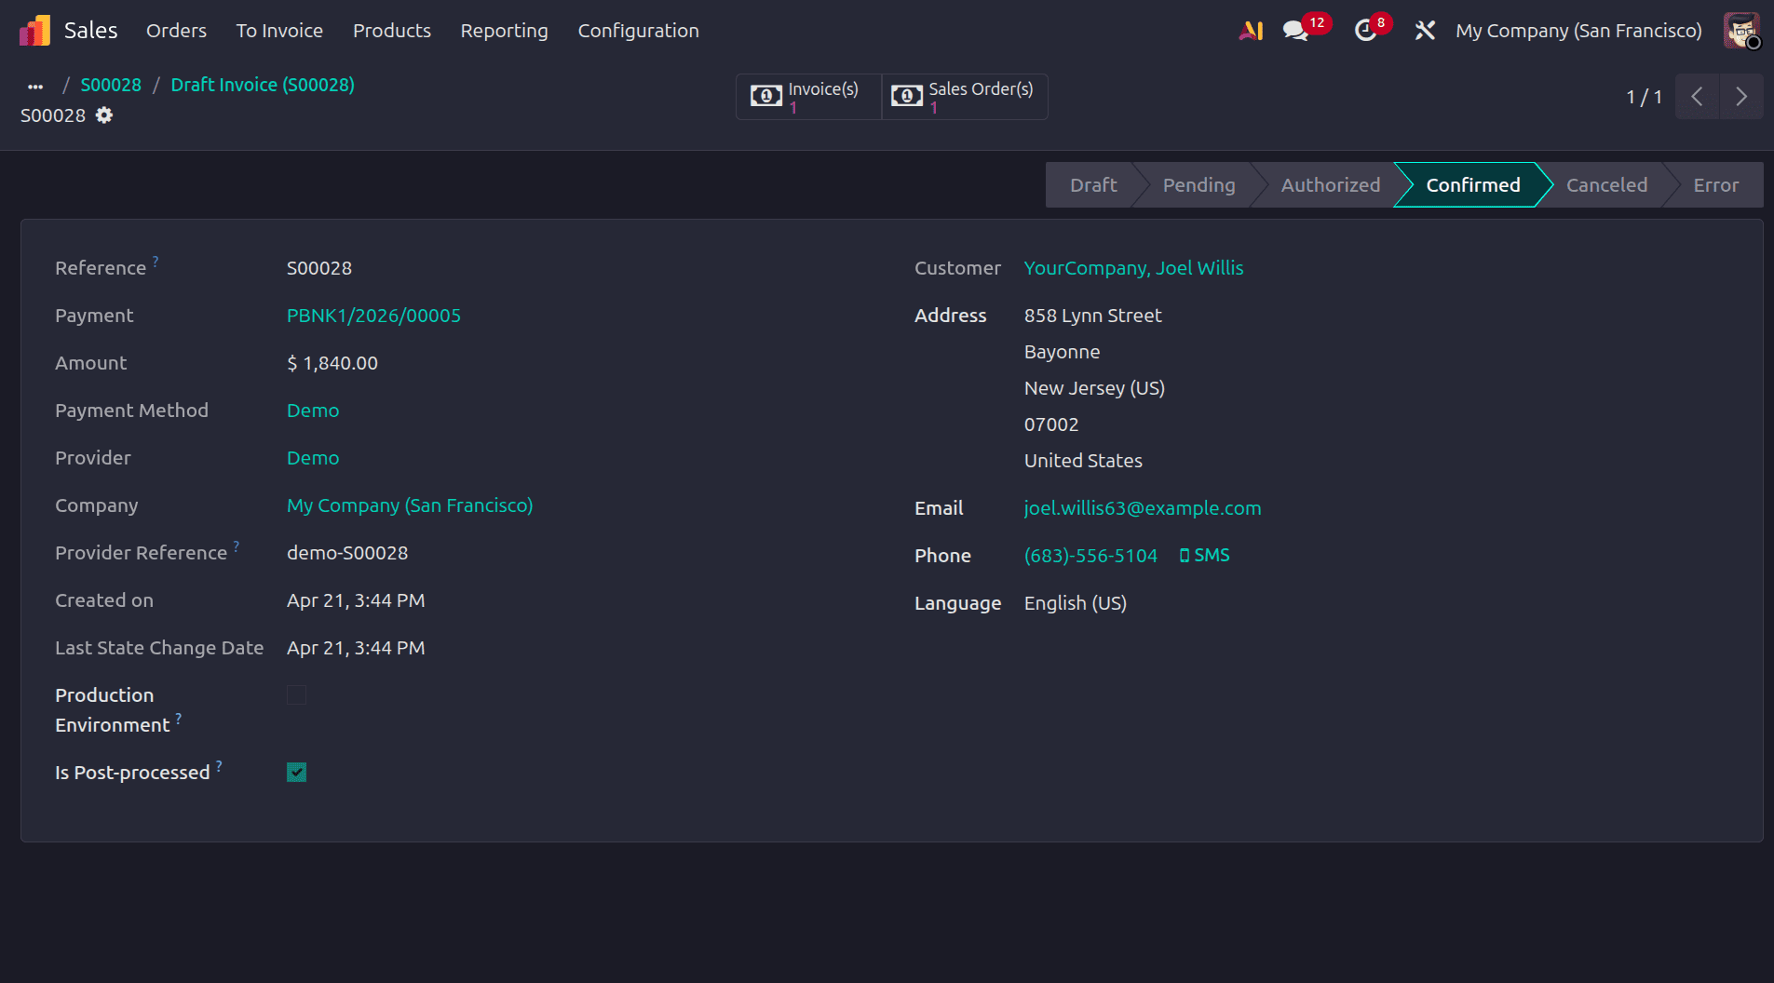This screenshot has height=983, width=1774.
Task: Click the Last State Change Date value
Action: pos(356,648)
